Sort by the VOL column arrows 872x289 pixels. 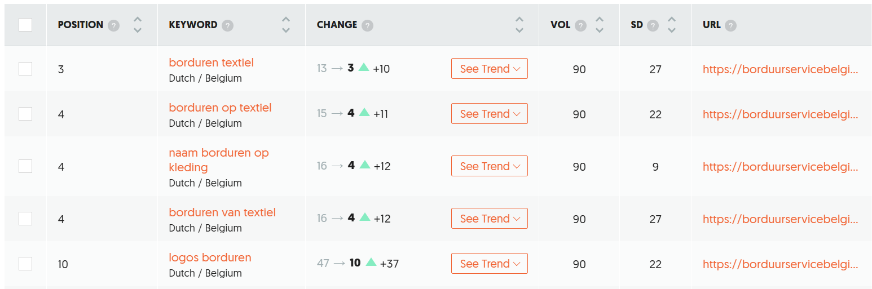[600, 25]
